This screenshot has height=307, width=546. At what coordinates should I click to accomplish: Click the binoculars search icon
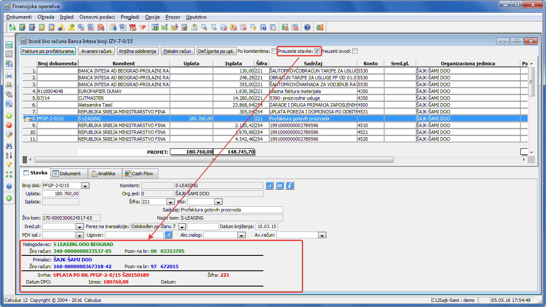pyautogui.click(x=9, y=146)
